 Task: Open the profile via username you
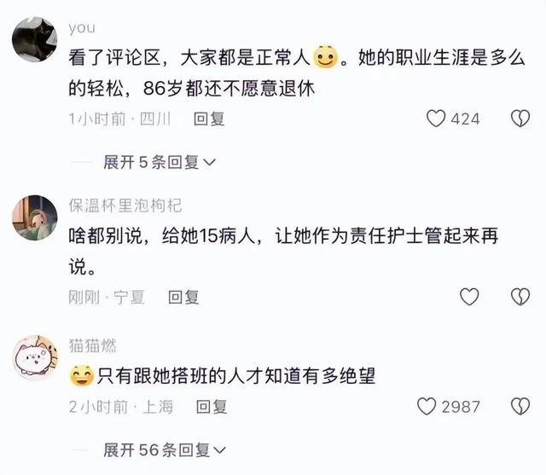click(x=82, y=28)
